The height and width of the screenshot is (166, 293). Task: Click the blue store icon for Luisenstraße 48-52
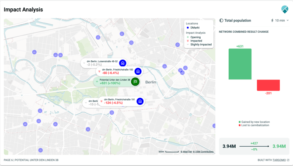tap(122, 63)
